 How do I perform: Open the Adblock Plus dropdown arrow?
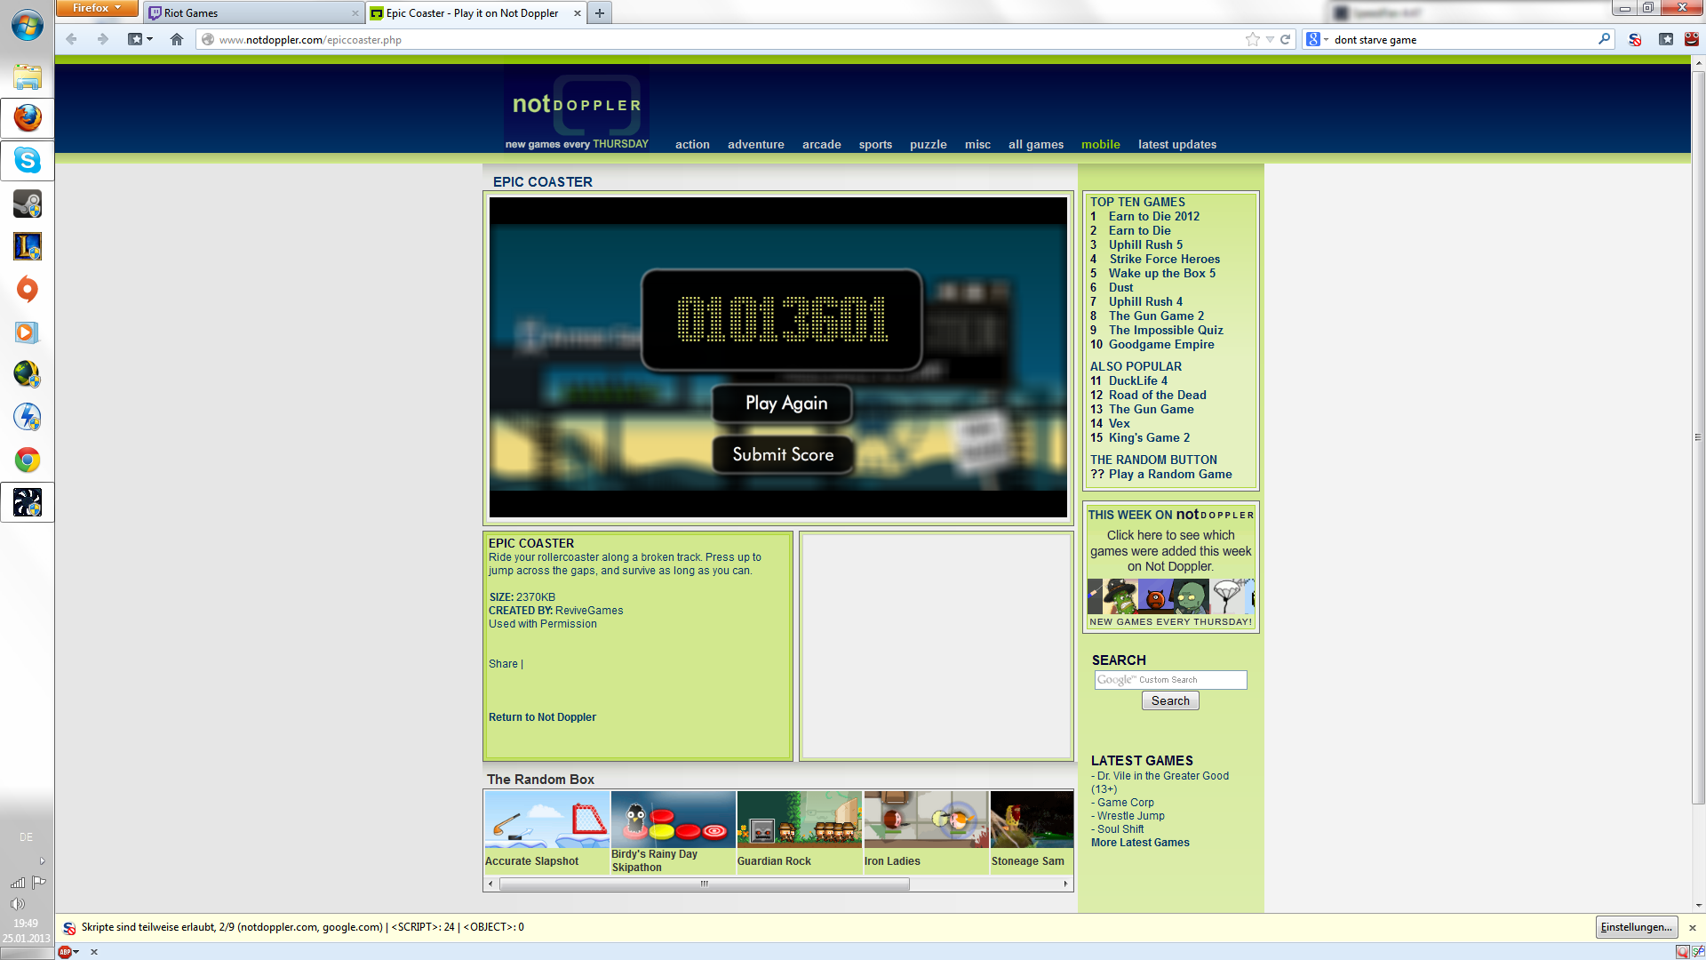coord(76,952)
